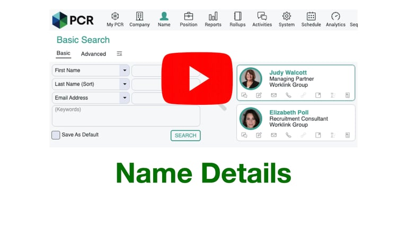Click the link chain icon on Judy Walcott's card
407x228 pixels.
tap(303, 95)
